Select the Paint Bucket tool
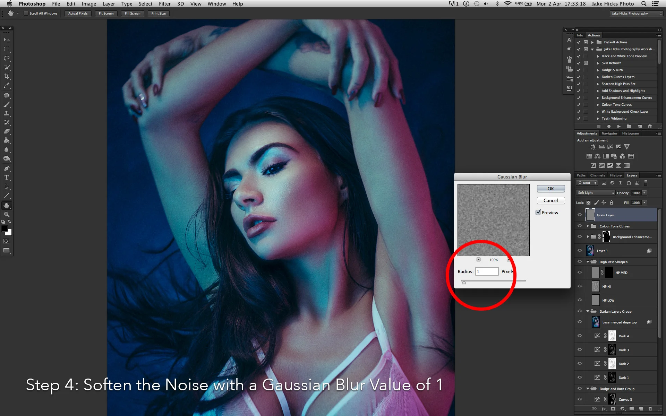The width and height of the screenshot is (666, 416). [6, 140]
